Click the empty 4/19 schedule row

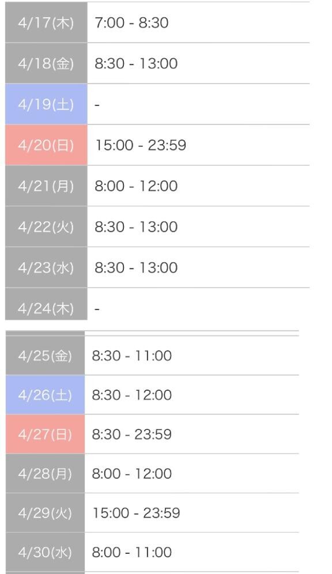(x=198, y=104)
